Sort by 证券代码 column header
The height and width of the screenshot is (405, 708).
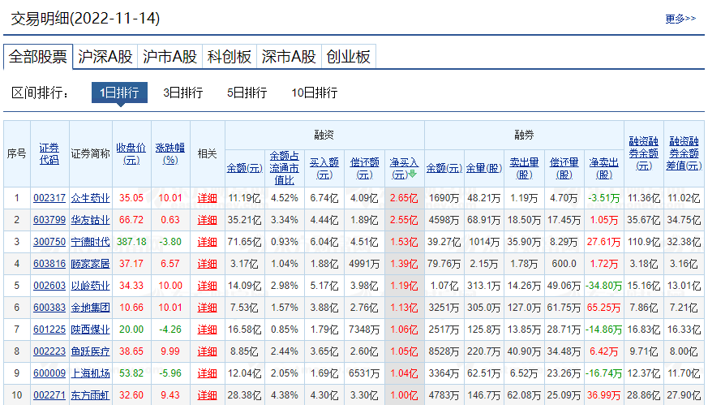[49, 153]
